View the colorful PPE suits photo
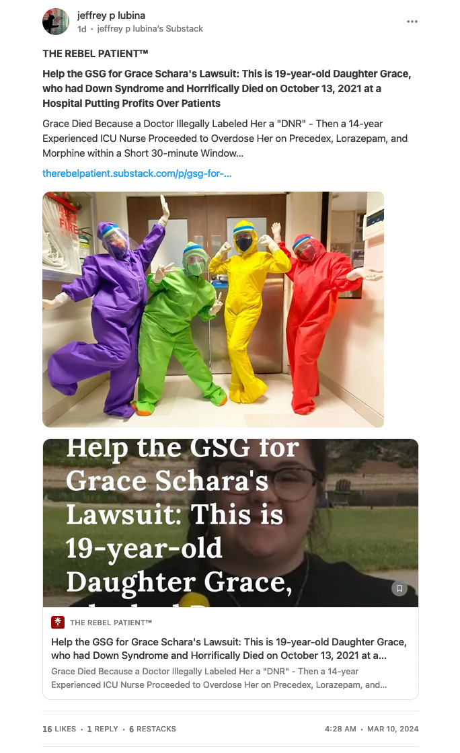This screenshot has height=753, width=460. tap(213, 309)
